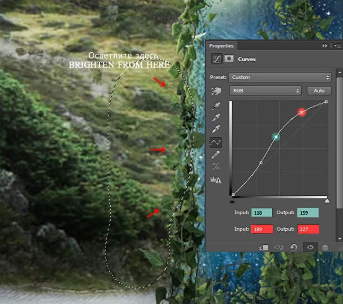Click the Input field showing 189

tap(262, 229)
